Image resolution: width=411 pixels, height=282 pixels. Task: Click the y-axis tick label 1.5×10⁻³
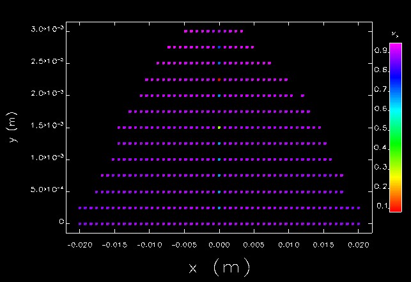click(x=47, y=126)
